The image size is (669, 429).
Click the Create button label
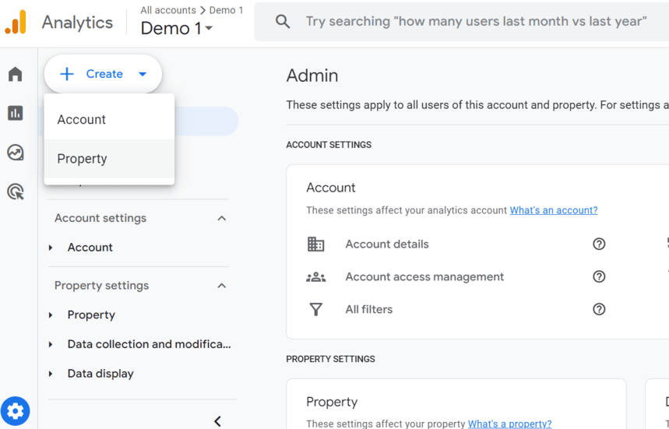point(104,74)
